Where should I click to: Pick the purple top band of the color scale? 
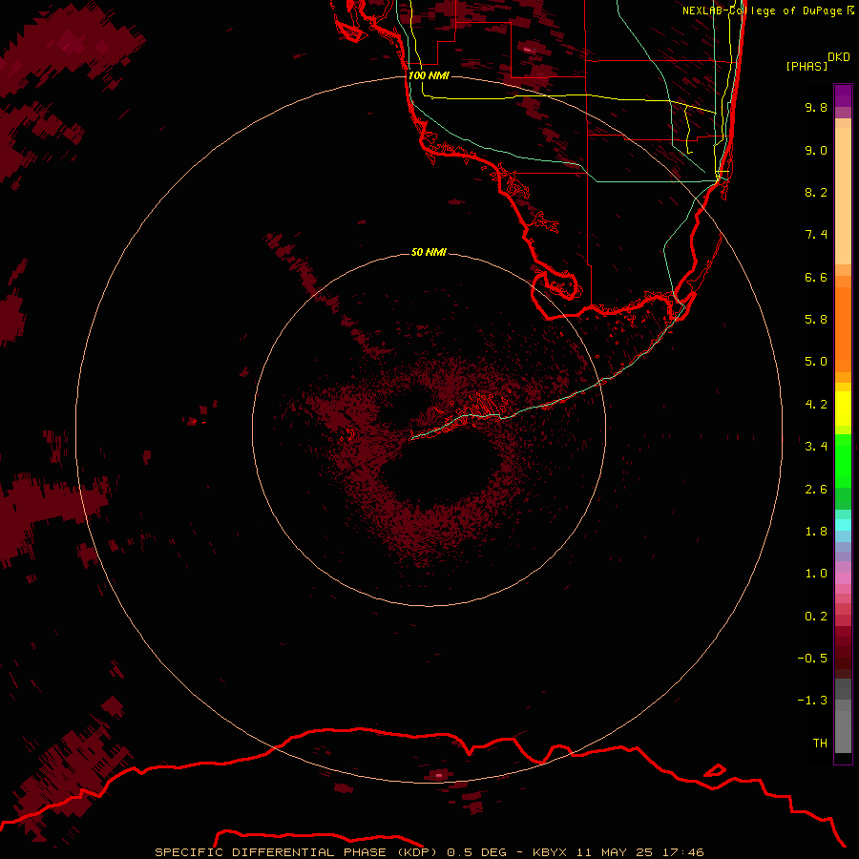(x=843, y=94)
